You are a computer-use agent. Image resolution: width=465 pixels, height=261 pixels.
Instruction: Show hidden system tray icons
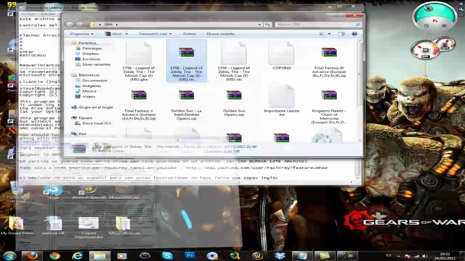[x=399, y=256]
